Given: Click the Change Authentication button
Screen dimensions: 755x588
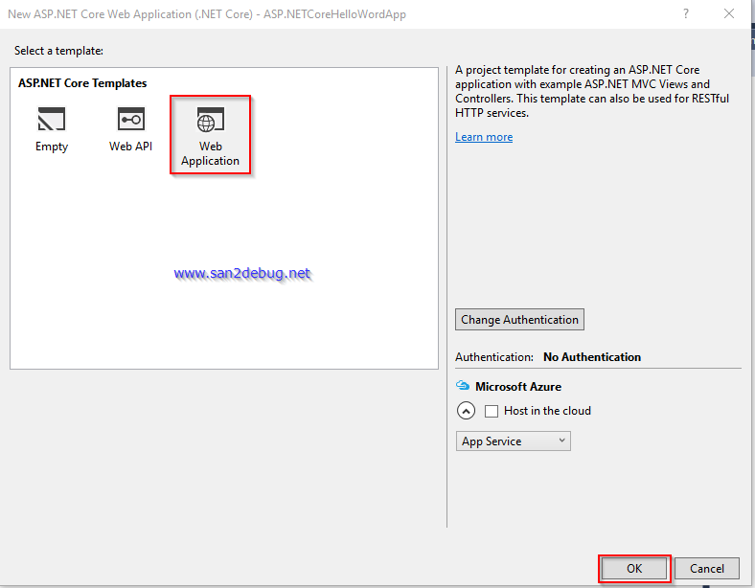Looking at the screenshot, I should click(x=519, y=320).
